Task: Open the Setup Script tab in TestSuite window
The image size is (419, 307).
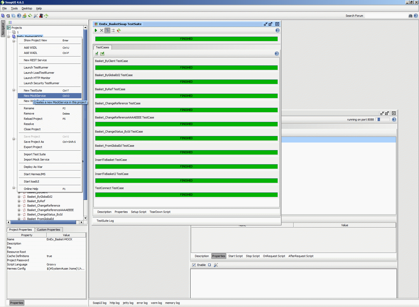Action: point(139,212)
